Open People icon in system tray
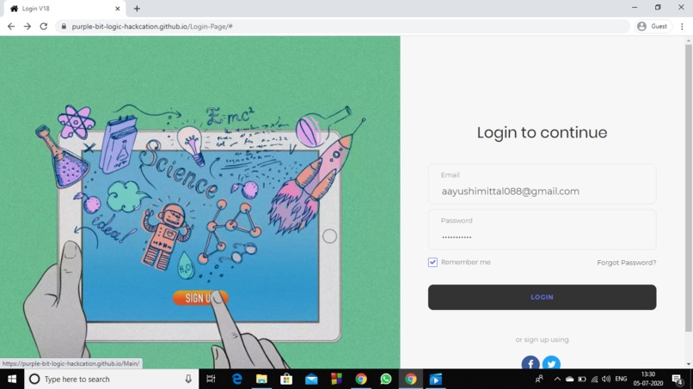This screenshot has width=693, height=389. click(x=539, y=380)
